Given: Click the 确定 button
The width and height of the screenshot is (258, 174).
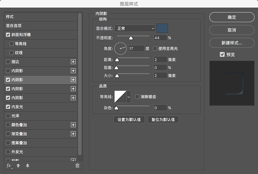Looking at the screenshot, I should pos(232,17).
